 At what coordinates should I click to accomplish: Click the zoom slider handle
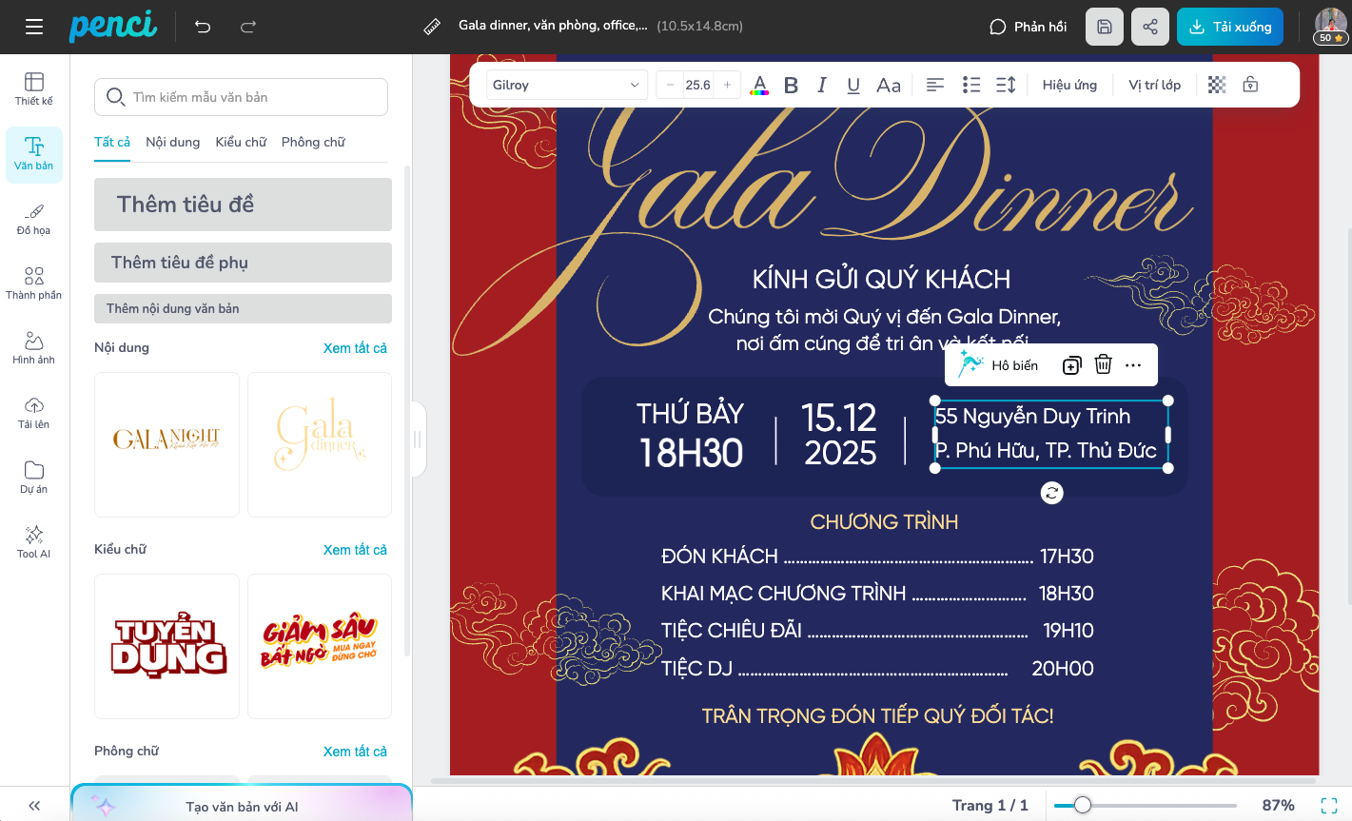pos(1083,806)
